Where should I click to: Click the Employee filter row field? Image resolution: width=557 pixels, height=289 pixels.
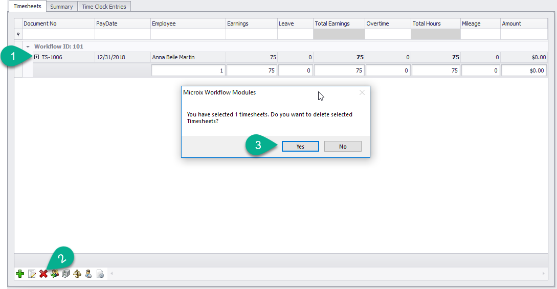[x=188, y=34]
